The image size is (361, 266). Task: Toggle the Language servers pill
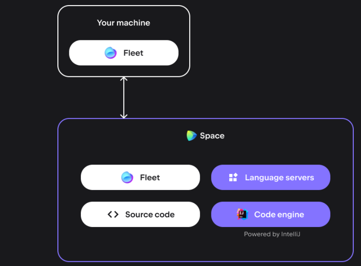tap(270, 177)
